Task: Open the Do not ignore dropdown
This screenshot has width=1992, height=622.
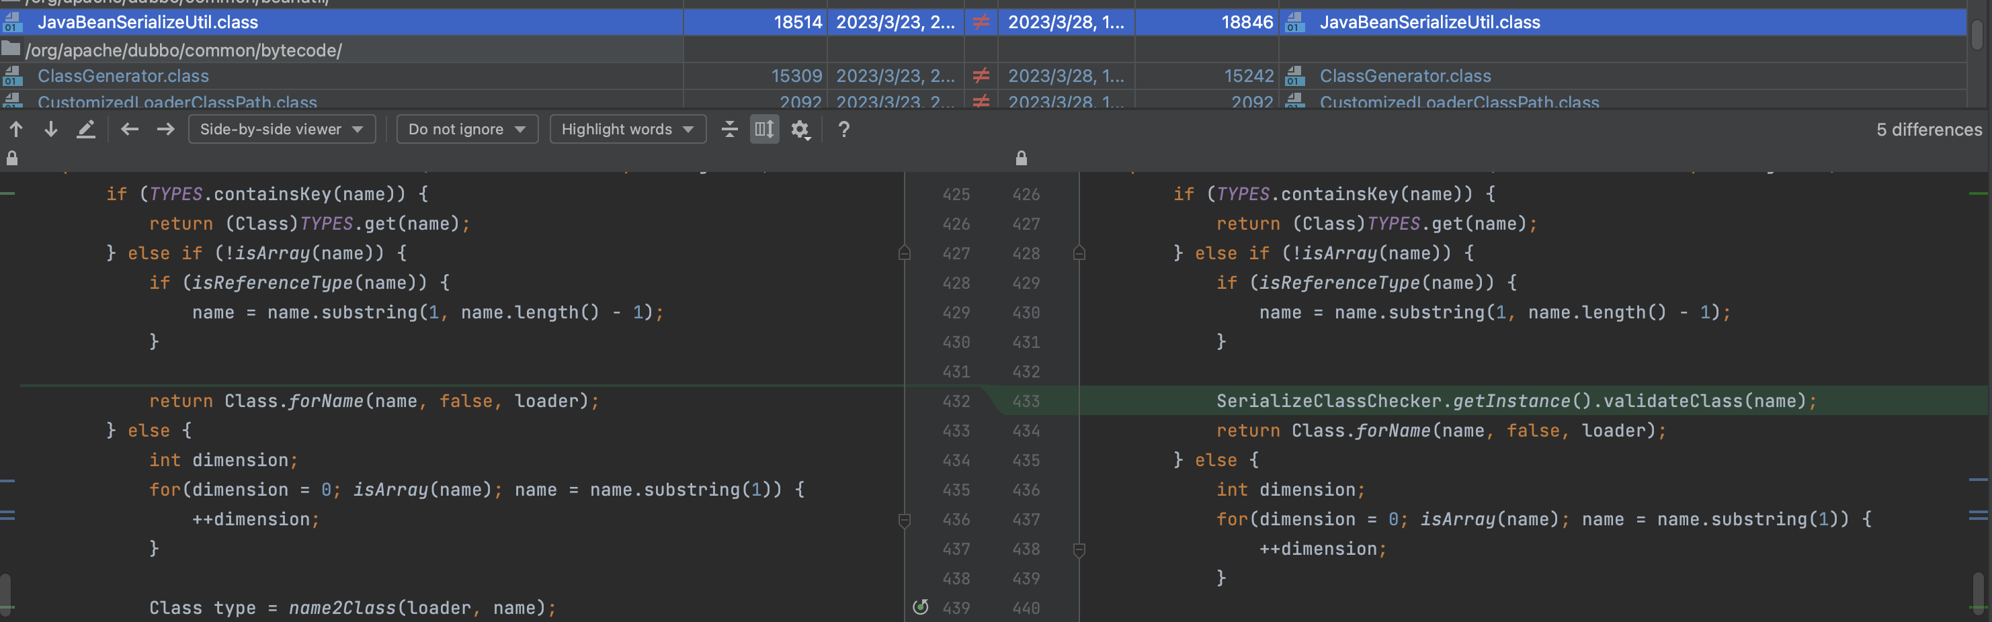Action: point(467,129)
